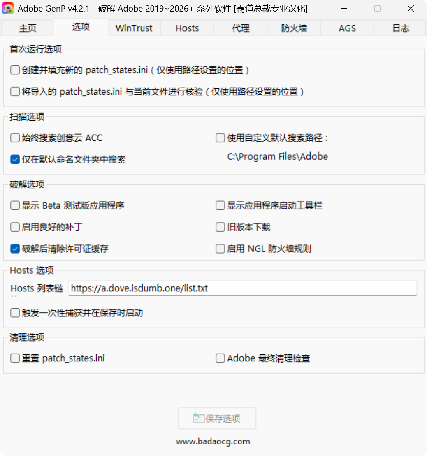Click the www.badaocg.com link
427x456 pixels.
[x=213, y=442]
